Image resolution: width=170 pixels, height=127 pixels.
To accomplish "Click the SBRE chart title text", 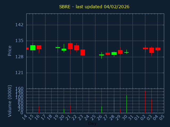I will click(x=94, y=7).
